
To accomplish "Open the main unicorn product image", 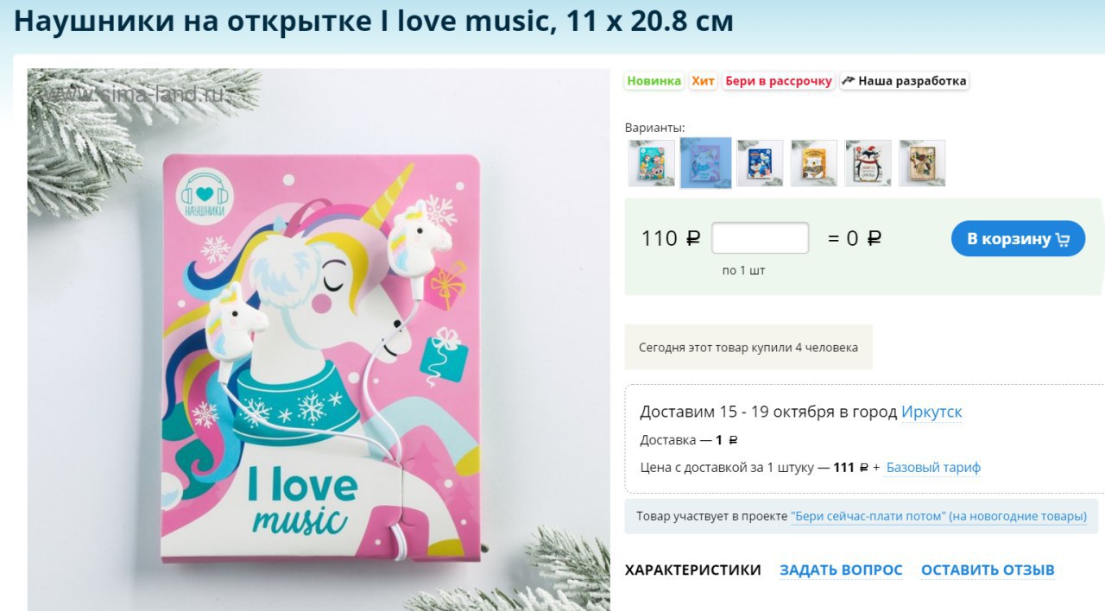I will 319,340.
